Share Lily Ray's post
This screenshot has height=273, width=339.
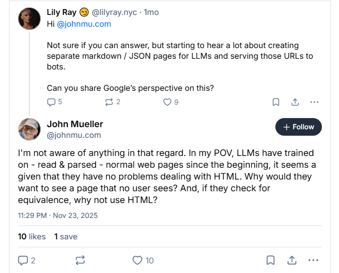pos(295,102)
